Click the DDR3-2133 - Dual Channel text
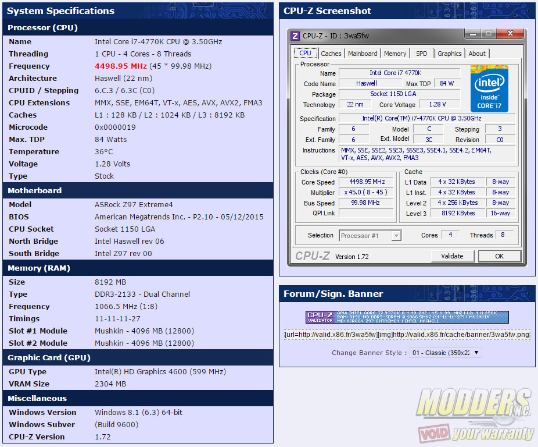Screen dimensions: 538x447 click(x=142, y=295)
